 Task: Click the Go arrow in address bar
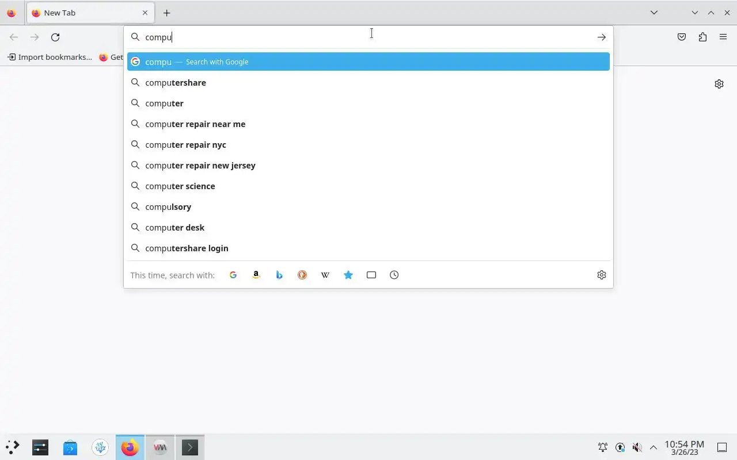point(602,37)
